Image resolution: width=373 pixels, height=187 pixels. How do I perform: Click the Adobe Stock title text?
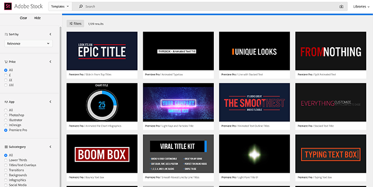tap(28, 6)
